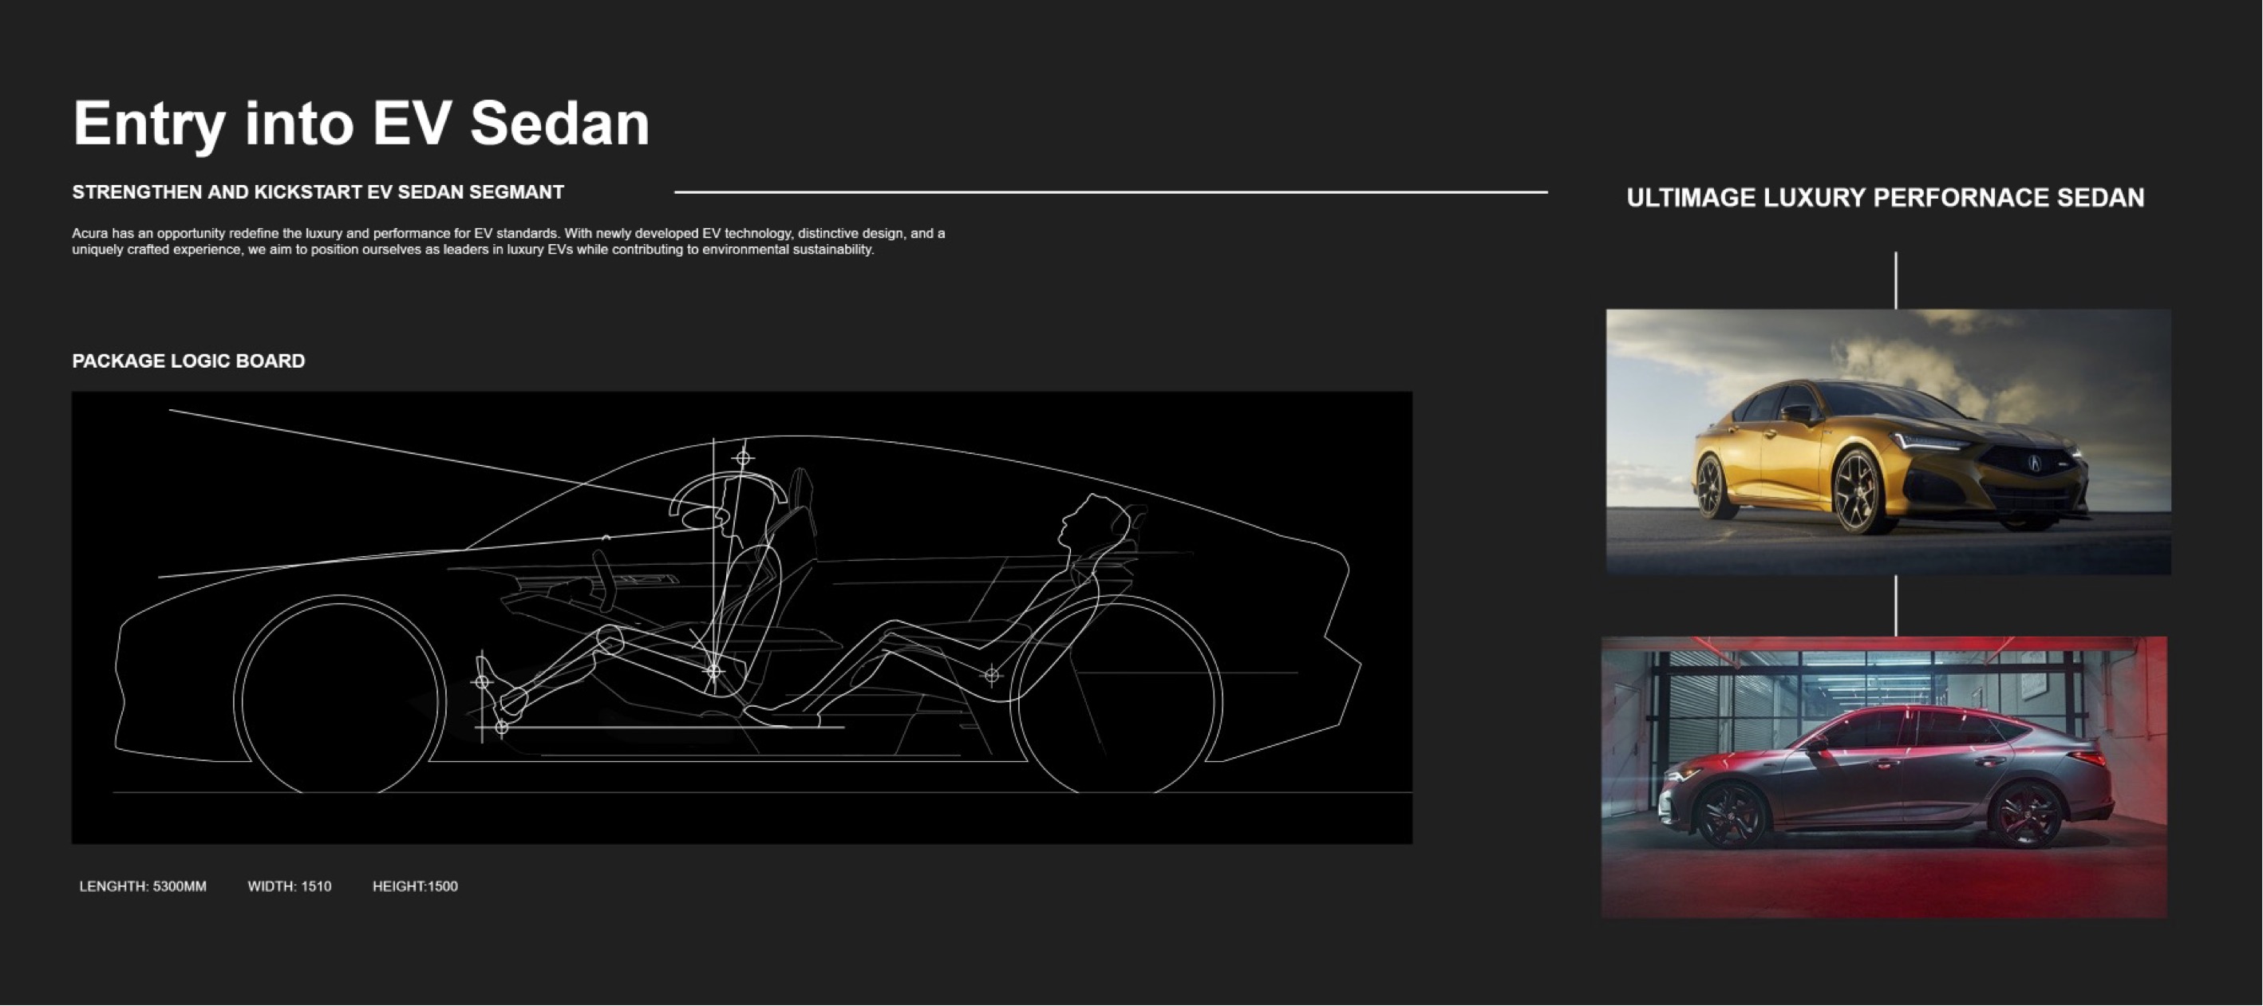Click the driver hip-point crosshair marker
This screenshot has width=2263, height=1006.
tap(714, 673)
